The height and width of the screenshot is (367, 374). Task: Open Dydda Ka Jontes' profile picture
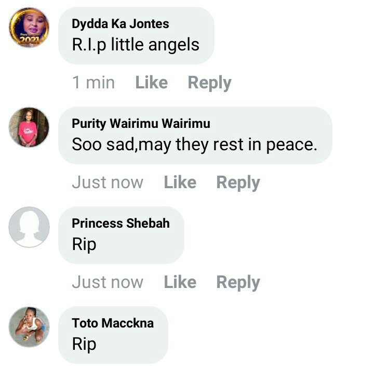[x=29, y=28]
